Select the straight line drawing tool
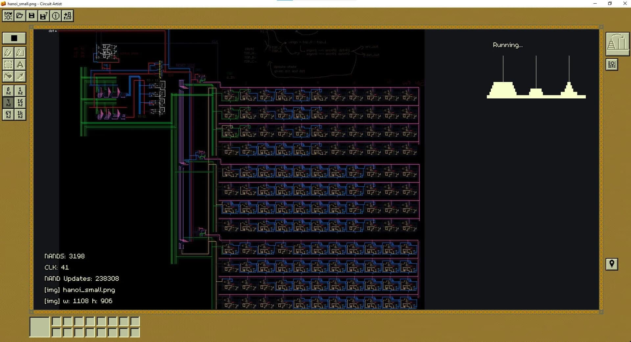 pos(20,52)
